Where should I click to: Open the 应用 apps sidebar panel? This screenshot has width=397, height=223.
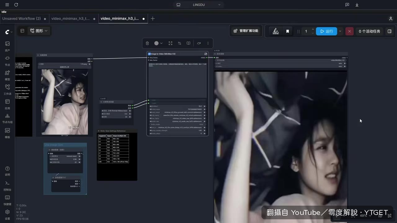tap(7, 104)
